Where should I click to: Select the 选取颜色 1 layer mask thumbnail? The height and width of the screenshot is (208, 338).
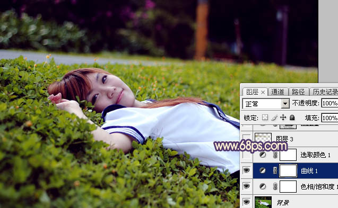pyautogui.click(x=288, y=155)
